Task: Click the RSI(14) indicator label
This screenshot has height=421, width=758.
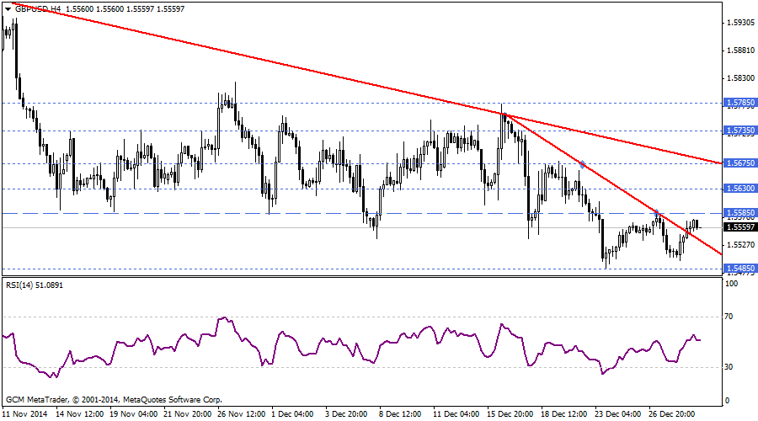Action: [x=35, y=285]
